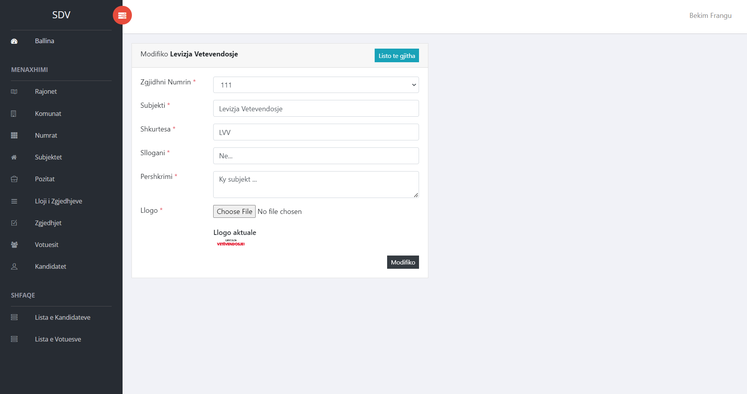Click the Vetevendosje logo under Llogo aktuale
This screenshot has width=747, height=394.
(x=231, y=242)
